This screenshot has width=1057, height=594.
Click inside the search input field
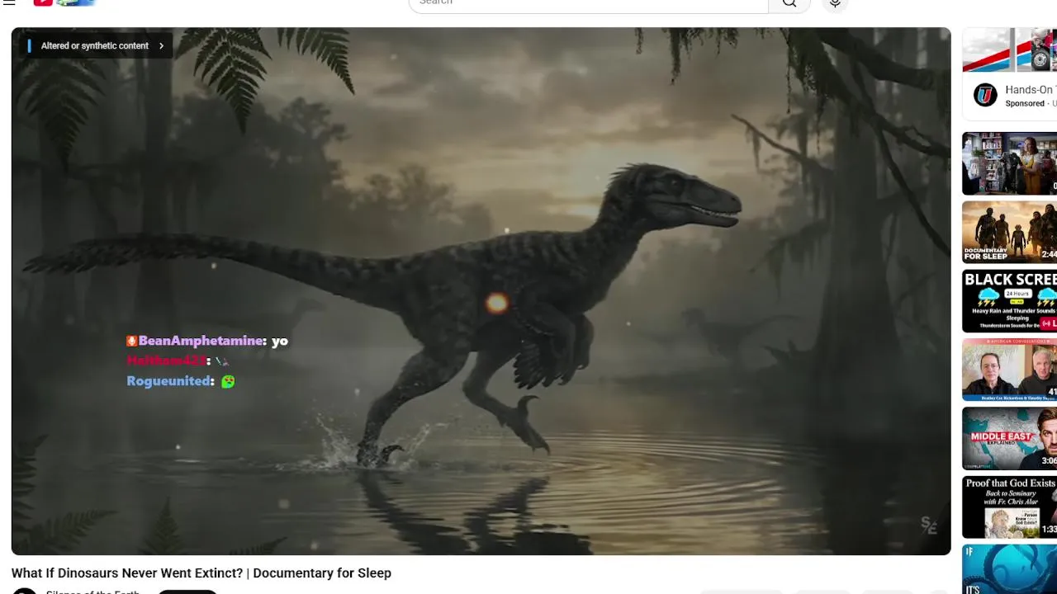pyautogui.click(x=588, y=3)
